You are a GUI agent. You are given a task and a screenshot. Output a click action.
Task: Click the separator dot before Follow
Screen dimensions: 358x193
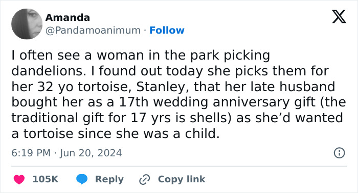pos(145,31)
